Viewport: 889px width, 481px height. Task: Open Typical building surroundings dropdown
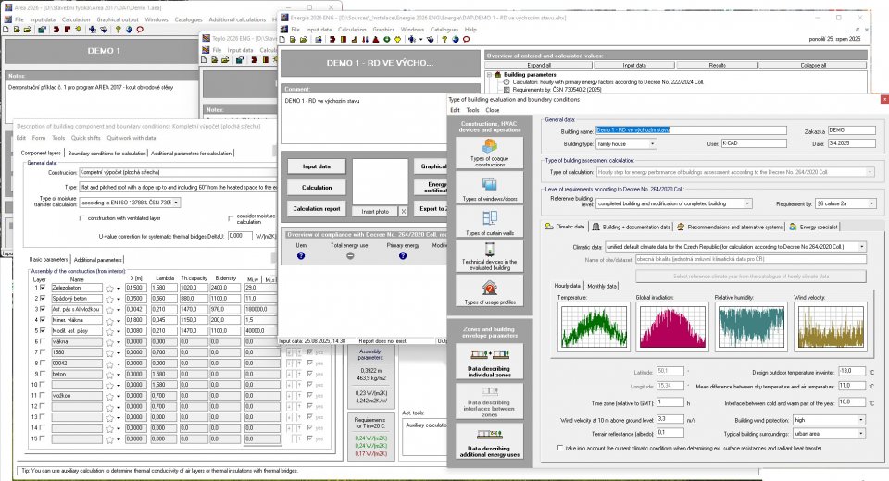(x=860, y=434)
